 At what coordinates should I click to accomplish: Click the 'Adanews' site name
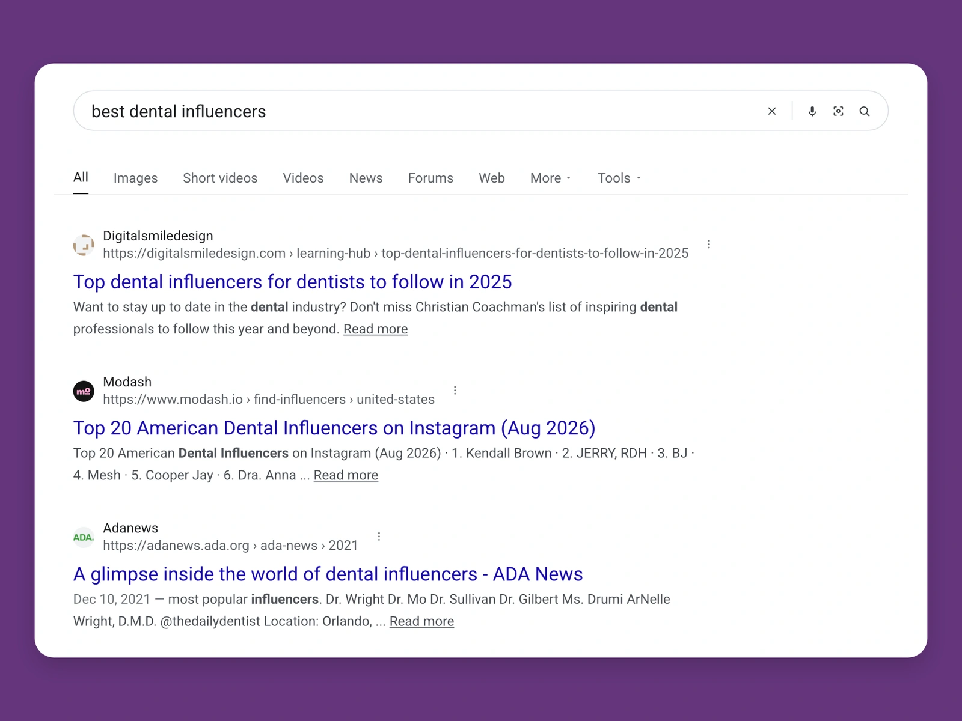(x=130, y=528)
